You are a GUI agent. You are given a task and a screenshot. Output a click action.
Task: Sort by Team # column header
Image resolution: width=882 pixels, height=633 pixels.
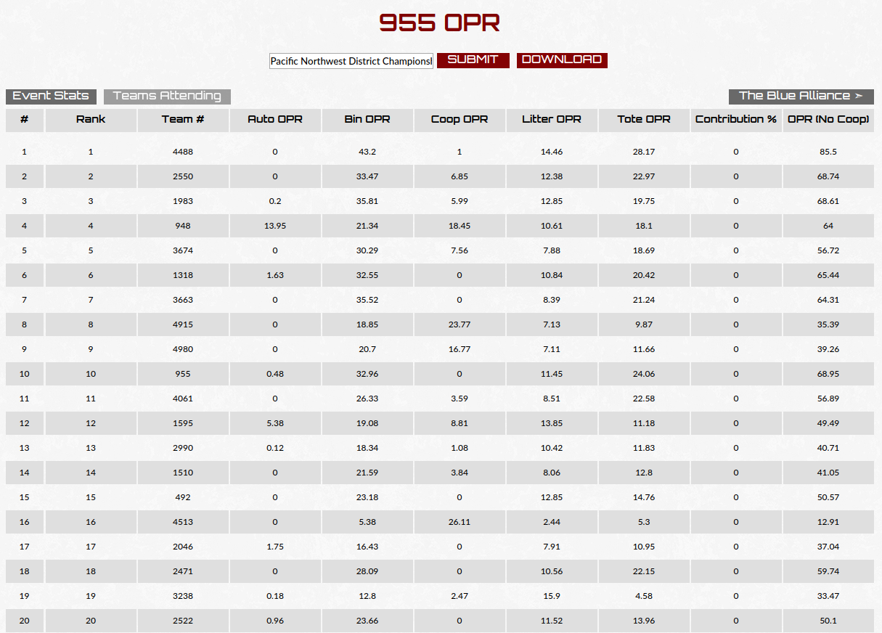click(x=183, y=120)
